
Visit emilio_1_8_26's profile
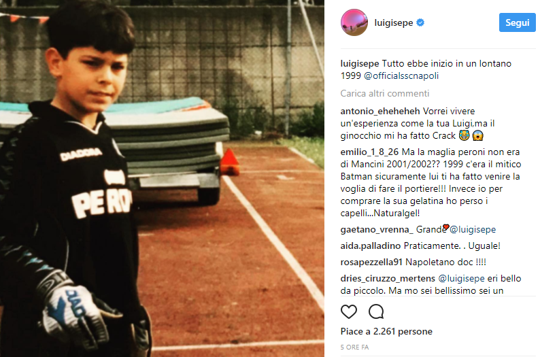tap(369, 152)
